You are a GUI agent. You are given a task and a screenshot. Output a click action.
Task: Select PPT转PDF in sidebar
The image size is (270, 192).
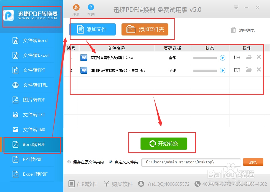coord(32,159)
